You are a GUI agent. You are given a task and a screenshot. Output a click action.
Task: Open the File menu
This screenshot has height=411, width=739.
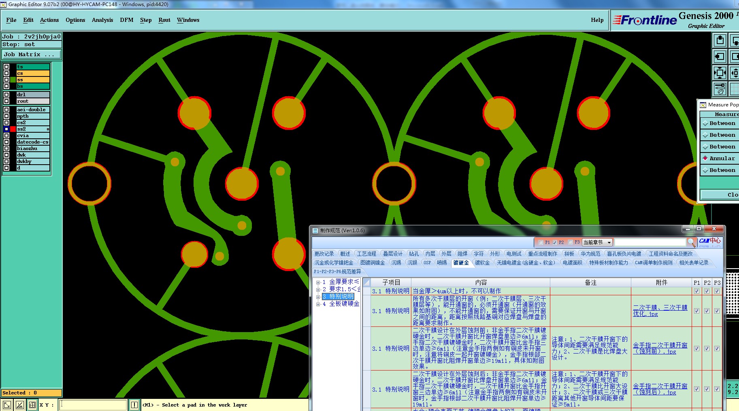(x=11, y=20)
